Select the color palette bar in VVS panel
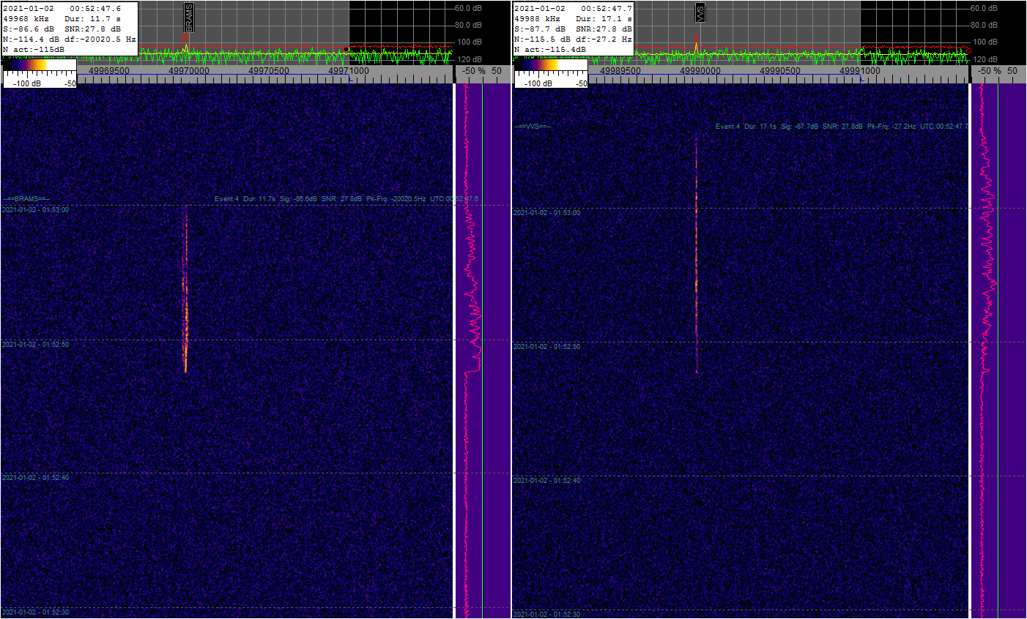The image size is (1027, 619). pos(551,65)
